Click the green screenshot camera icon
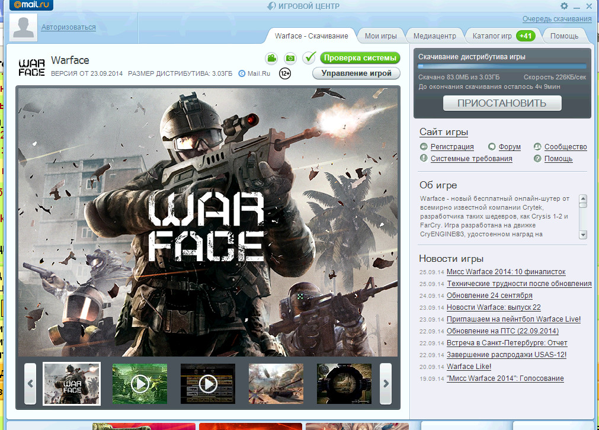599x430 pixels. pyautogui.click(x=290, y=58)
